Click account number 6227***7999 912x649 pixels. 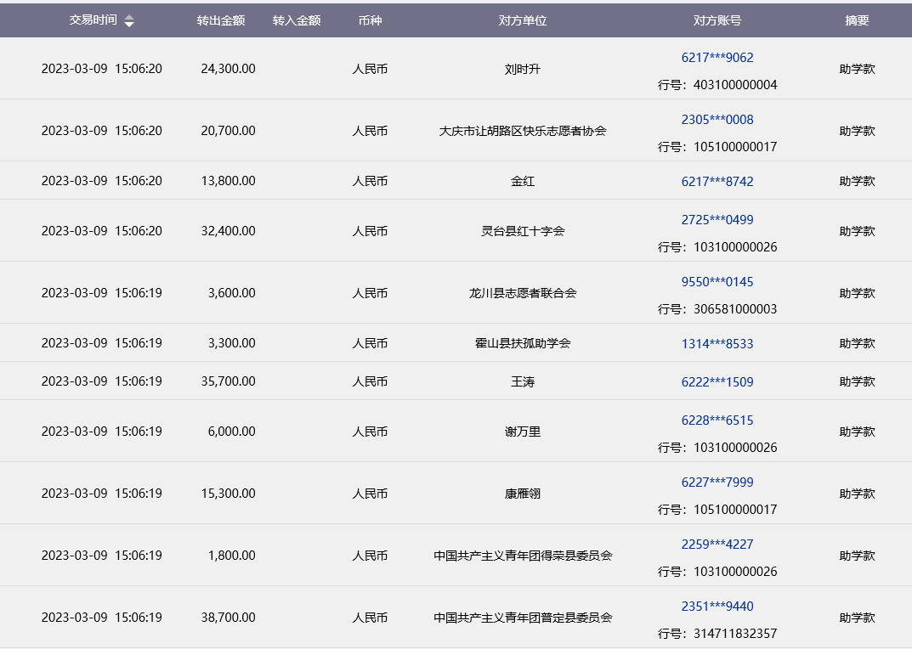click(x=717, y=483)
